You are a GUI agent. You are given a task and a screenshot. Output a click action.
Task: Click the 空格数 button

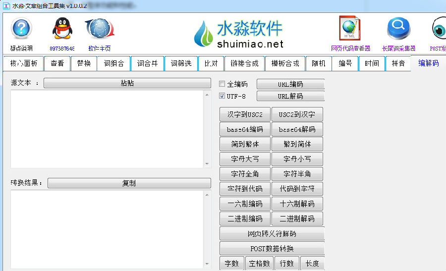(x=259, y=264)
